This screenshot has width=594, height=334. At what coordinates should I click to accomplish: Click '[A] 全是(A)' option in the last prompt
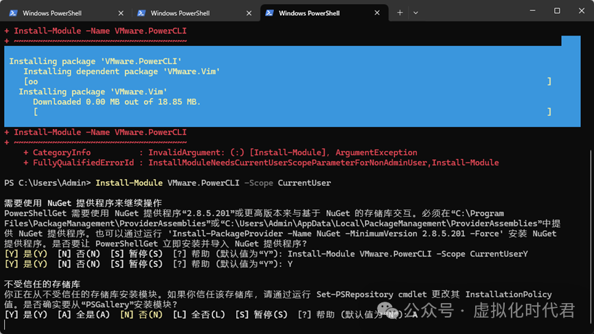tap(83, 314)
